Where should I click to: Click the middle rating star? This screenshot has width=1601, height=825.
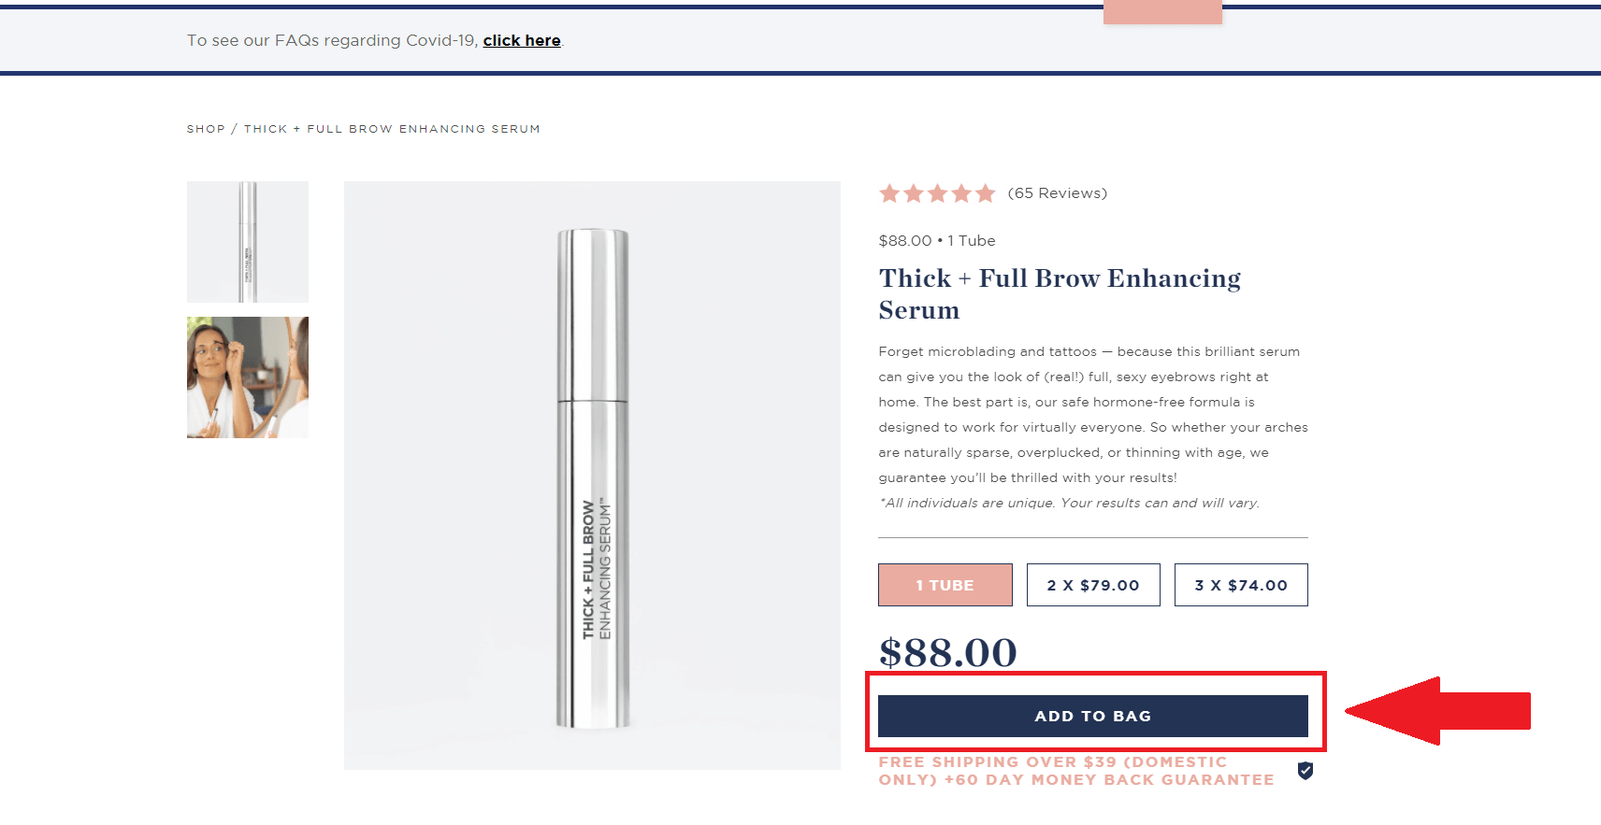click(x=937, y=193)
